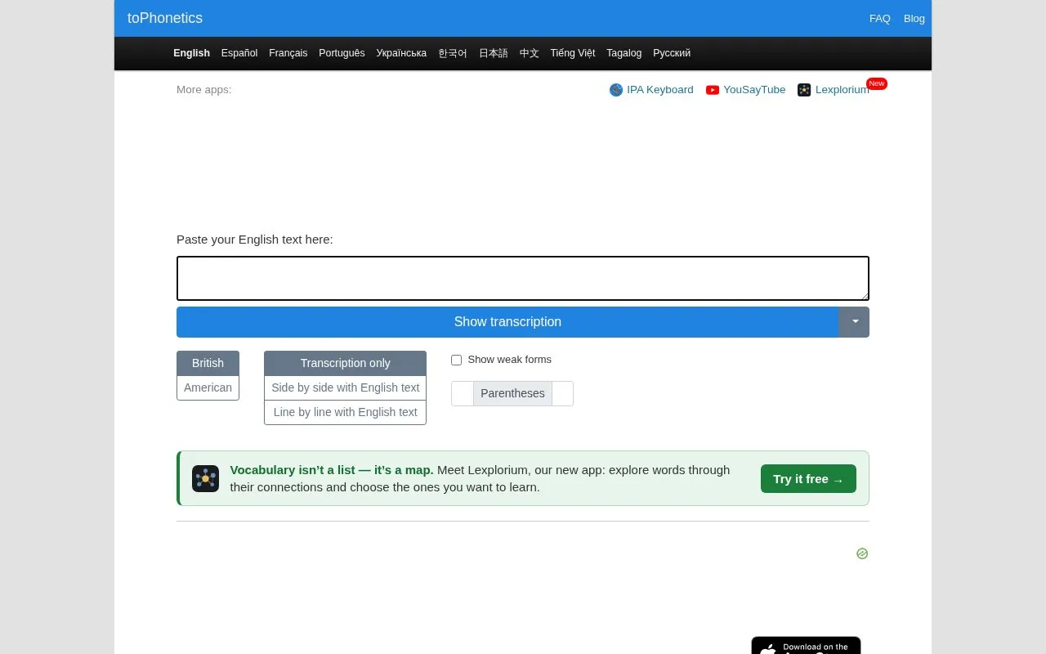Image resolution: width=1046 pixels, height=654 pixels.
Task: Click the Lexplorium app icon in More apps
Action: (804, 90)
